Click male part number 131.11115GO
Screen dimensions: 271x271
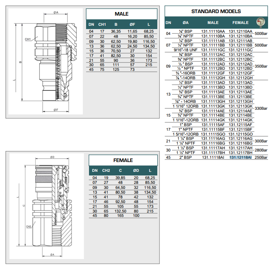tap(213, 134)
